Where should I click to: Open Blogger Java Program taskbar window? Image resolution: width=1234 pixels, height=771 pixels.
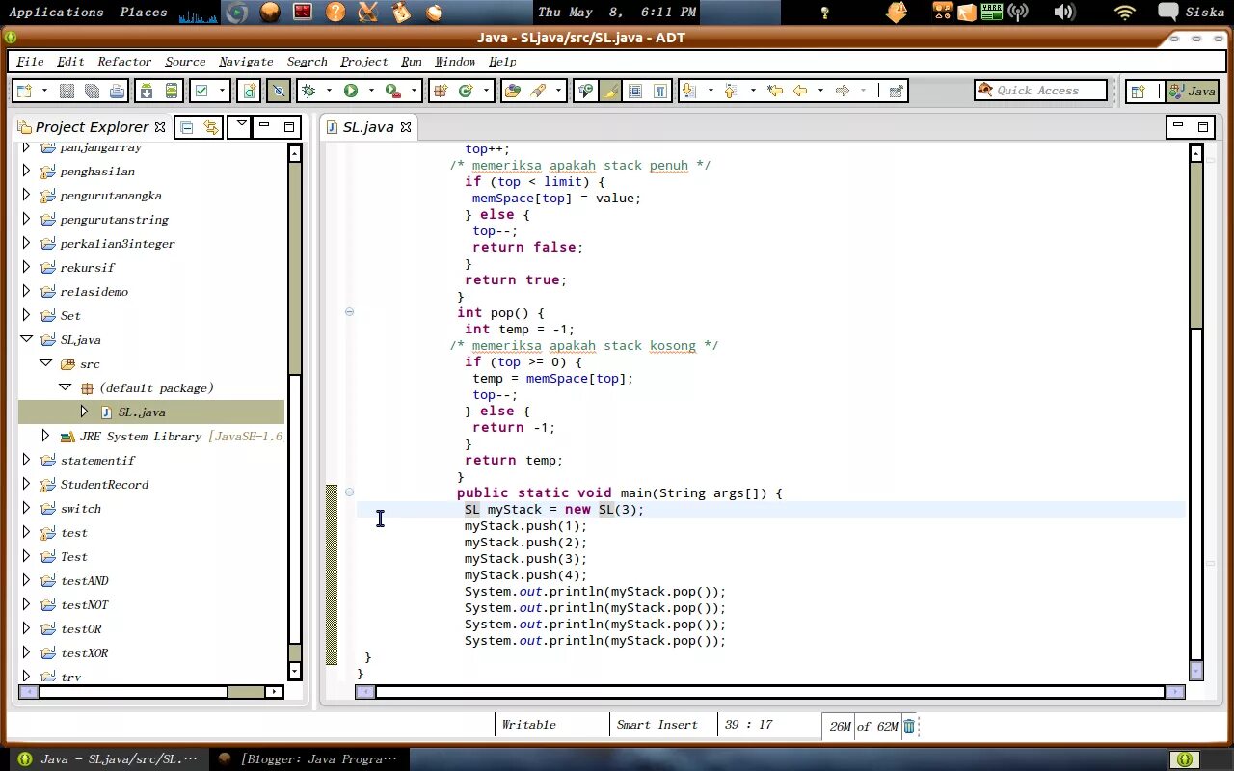coord(308,759)
